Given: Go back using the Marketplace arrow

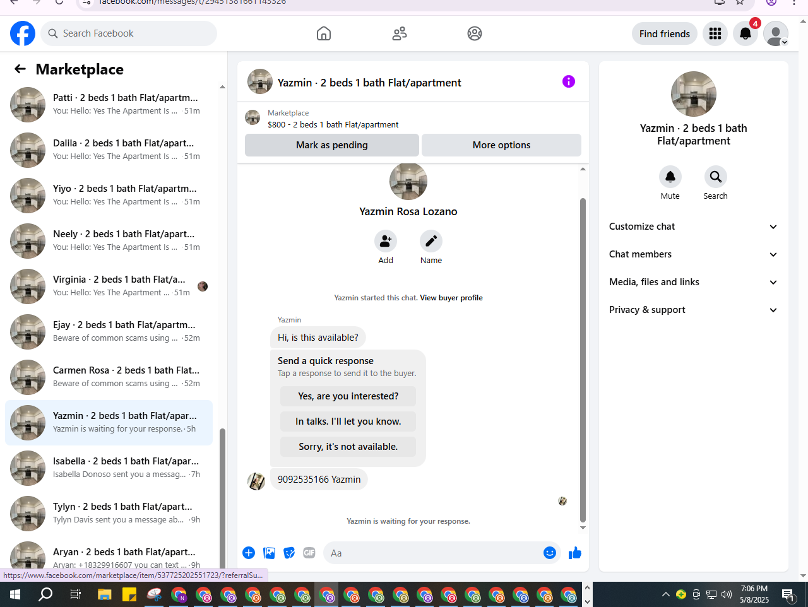Looking at the screenshot, I should click(20, 69).
